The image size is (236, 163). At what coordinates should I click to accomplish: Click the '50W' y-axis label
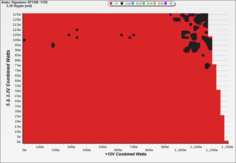pos(18,91)
